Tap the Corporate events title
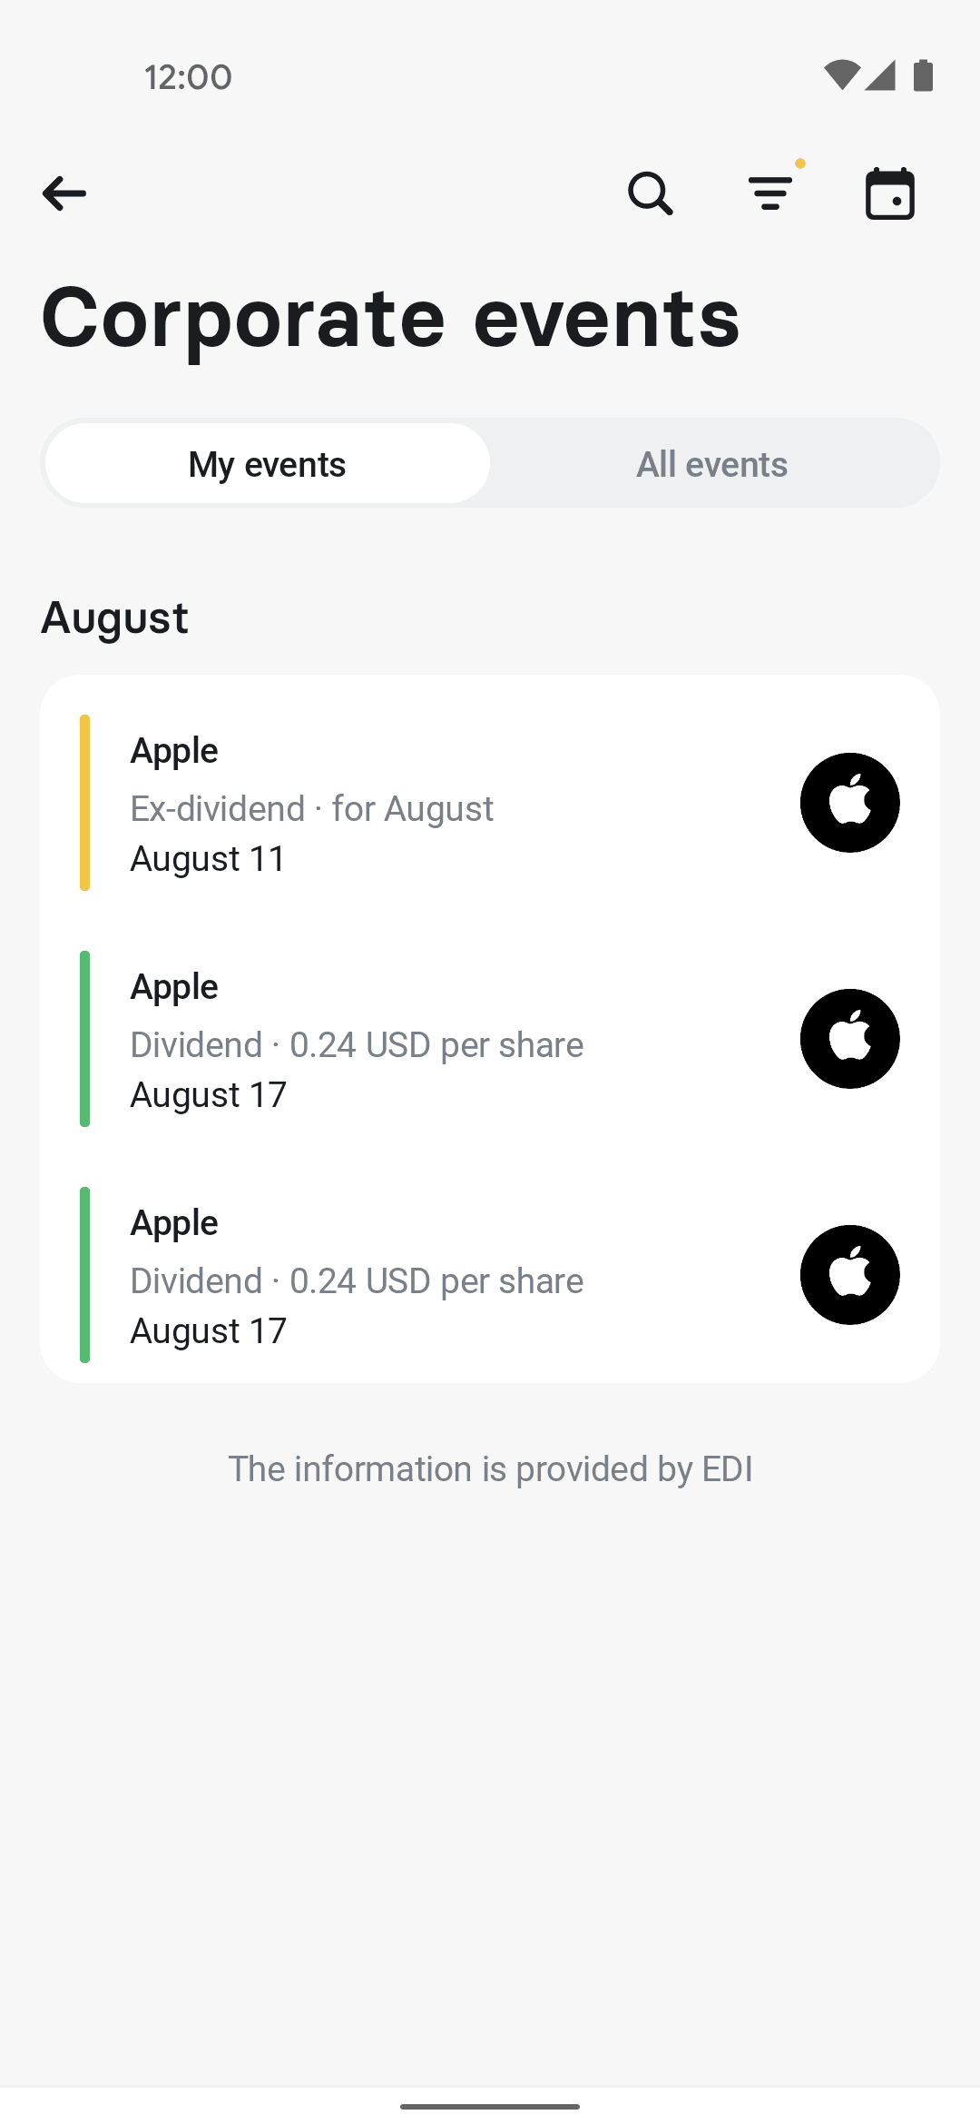Screen dimensions: 980x2125 click(391, 318)
